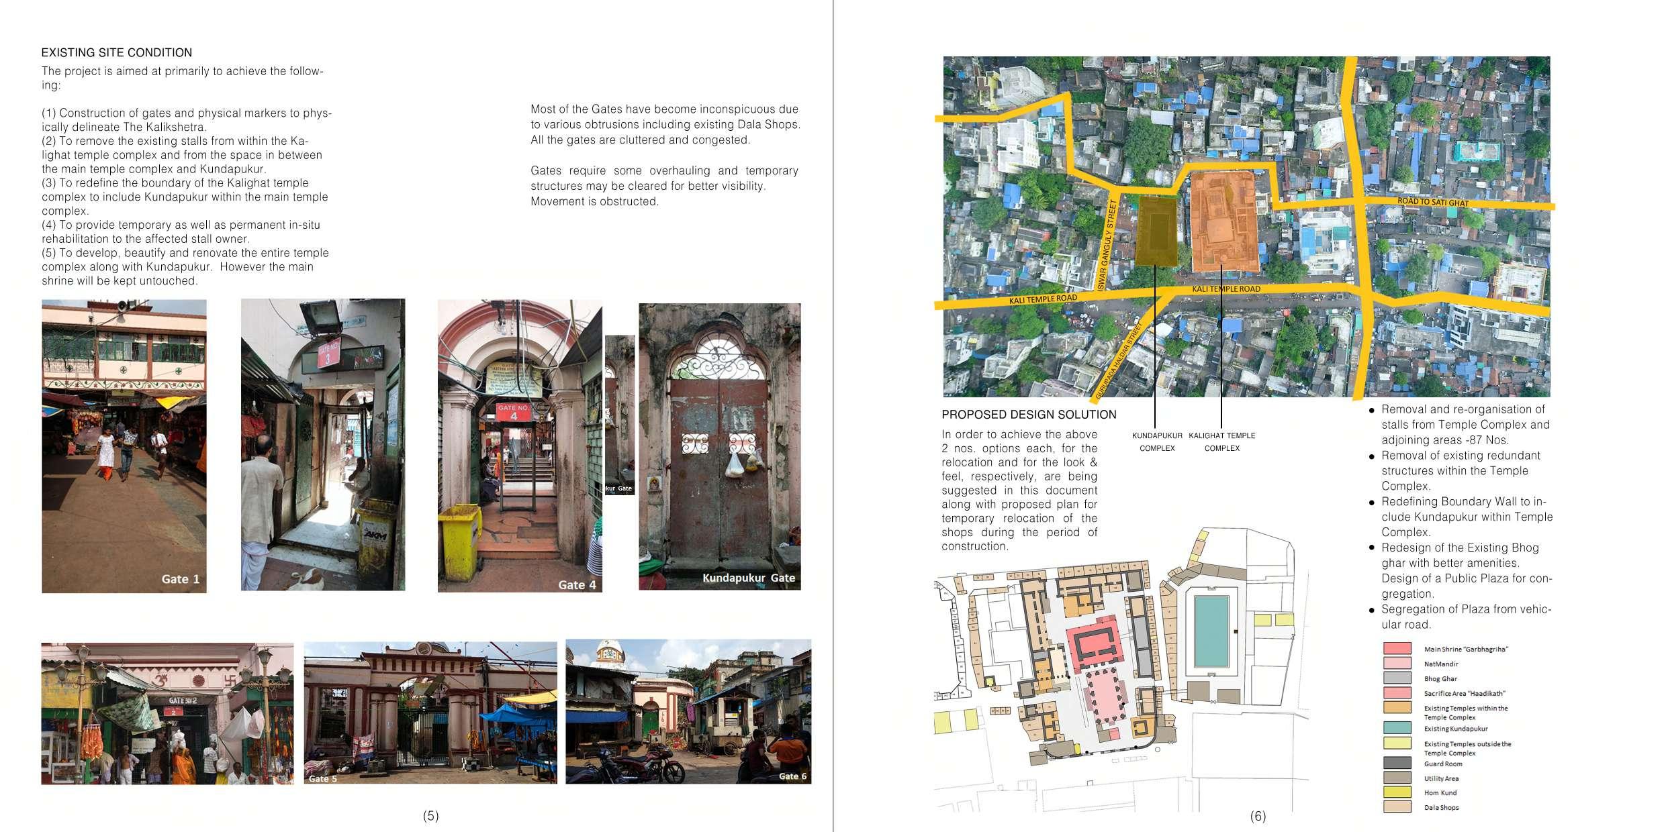The width and height of the screenshot is (1666, 832).
Task: Click the Gate 1 photo thumbnail
Action: point(124,446)
